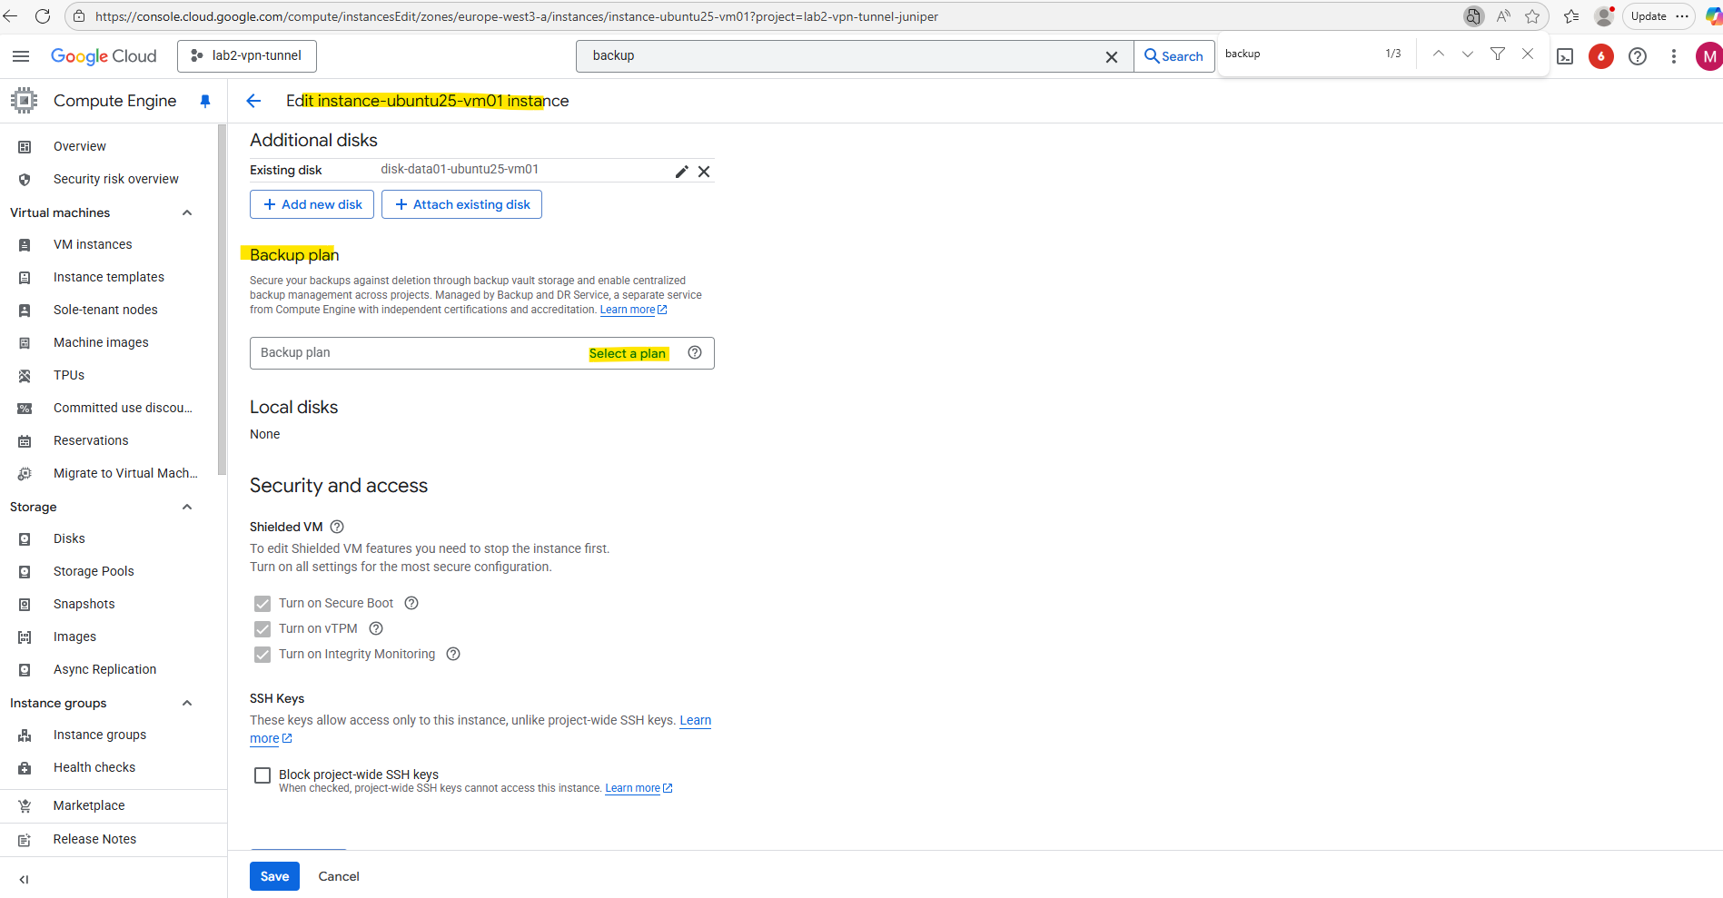Show Secure Boot help icon

click(x=411, y=603)
